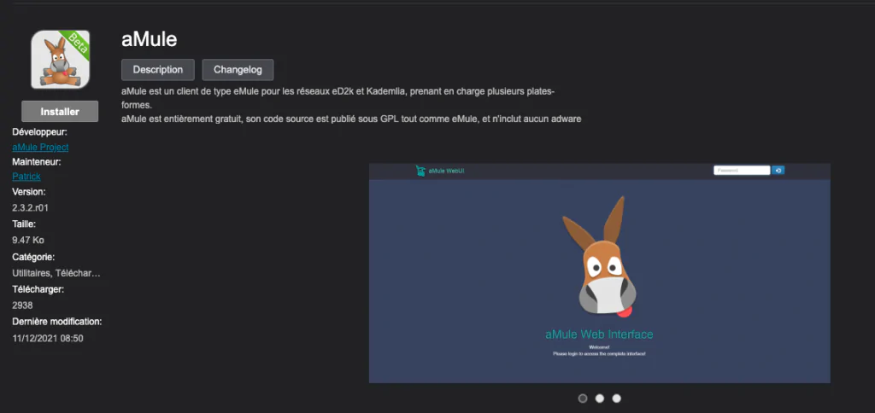Click the download count 2938
Viewport: 875px width, 413px height.
pos(22,305)
